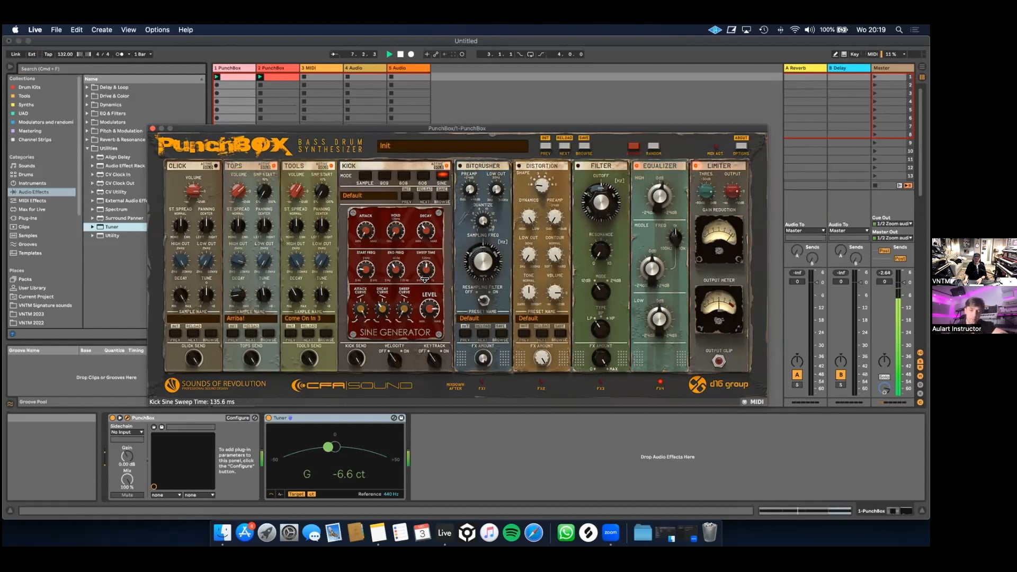Image resolution: width=1017 pixels, height=572 pixels.
Task: Click the automation arm button in transport
Action: pyautogui.click(x=436, y=54)
